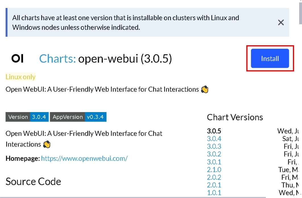This screenshot has width=302, height=198.
Task: Select chart version 2.0.2
Action: coord(214,177)
